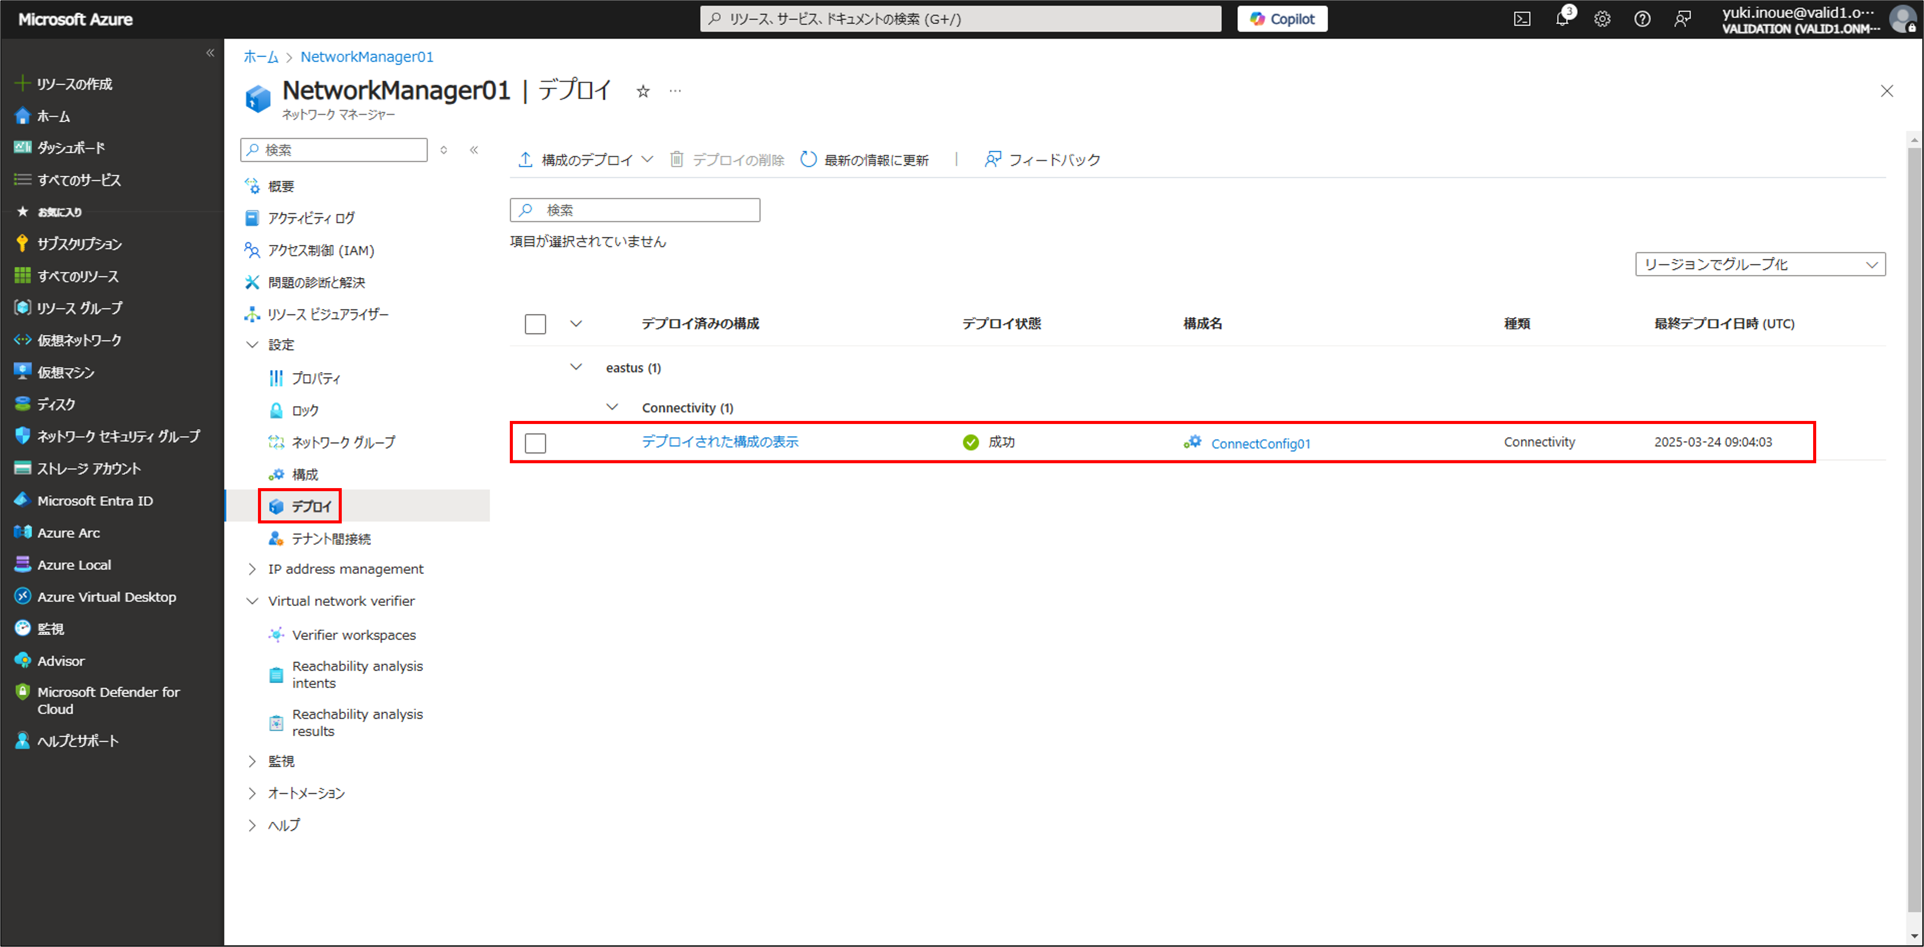The width and height of the screenshot is (1924, 947).
Task: Click the top bar feedback icon
Action: pos(1682,19)
